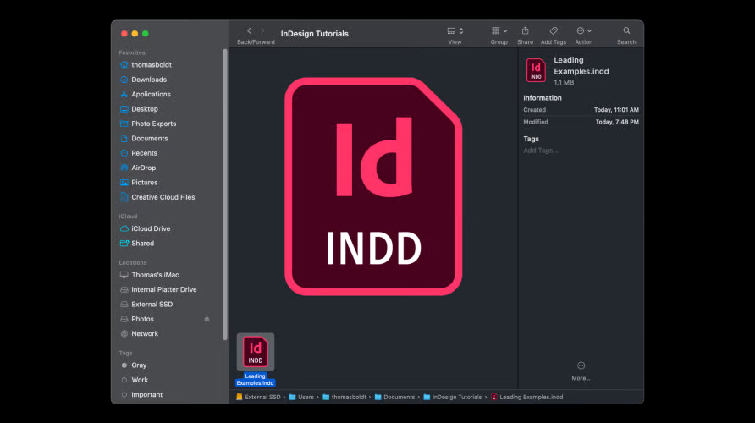The height and width of the screenshot is (423, 755).
Task: Click the large INDD preview image
Action: (x=373, y=186)
